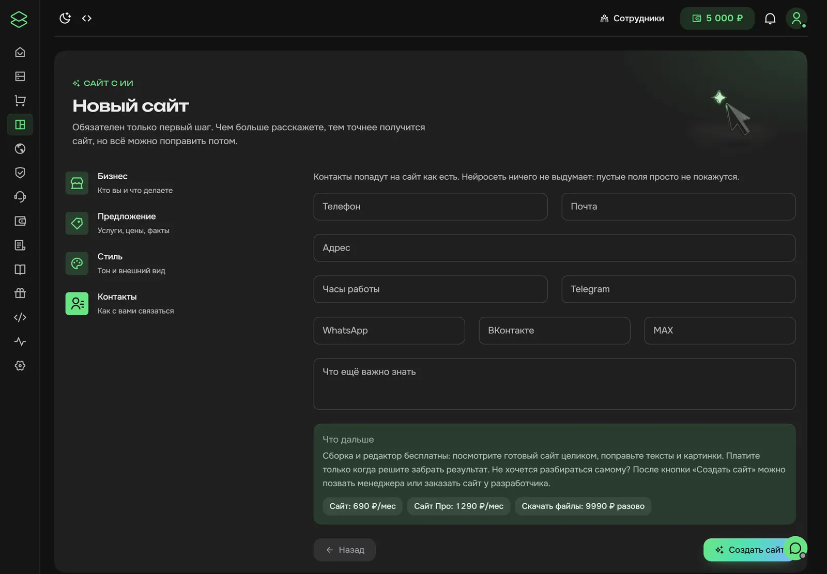Focus the WhatsApp input field
This screenshot has width=827, height=574.
pos(389,331)
